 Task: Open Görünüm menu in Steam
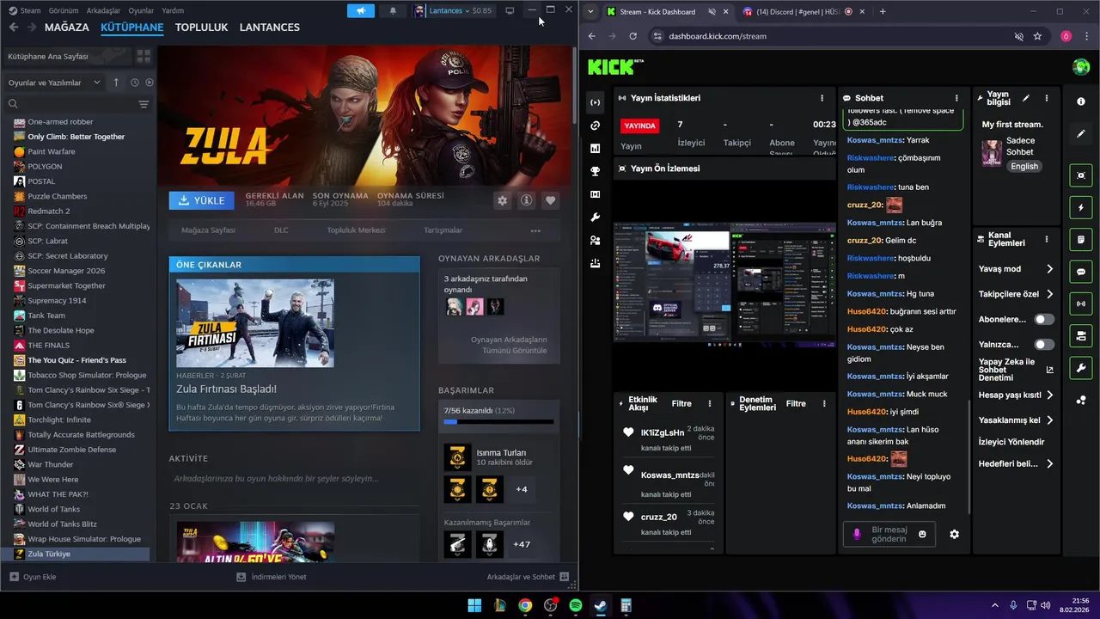[64, 10]
